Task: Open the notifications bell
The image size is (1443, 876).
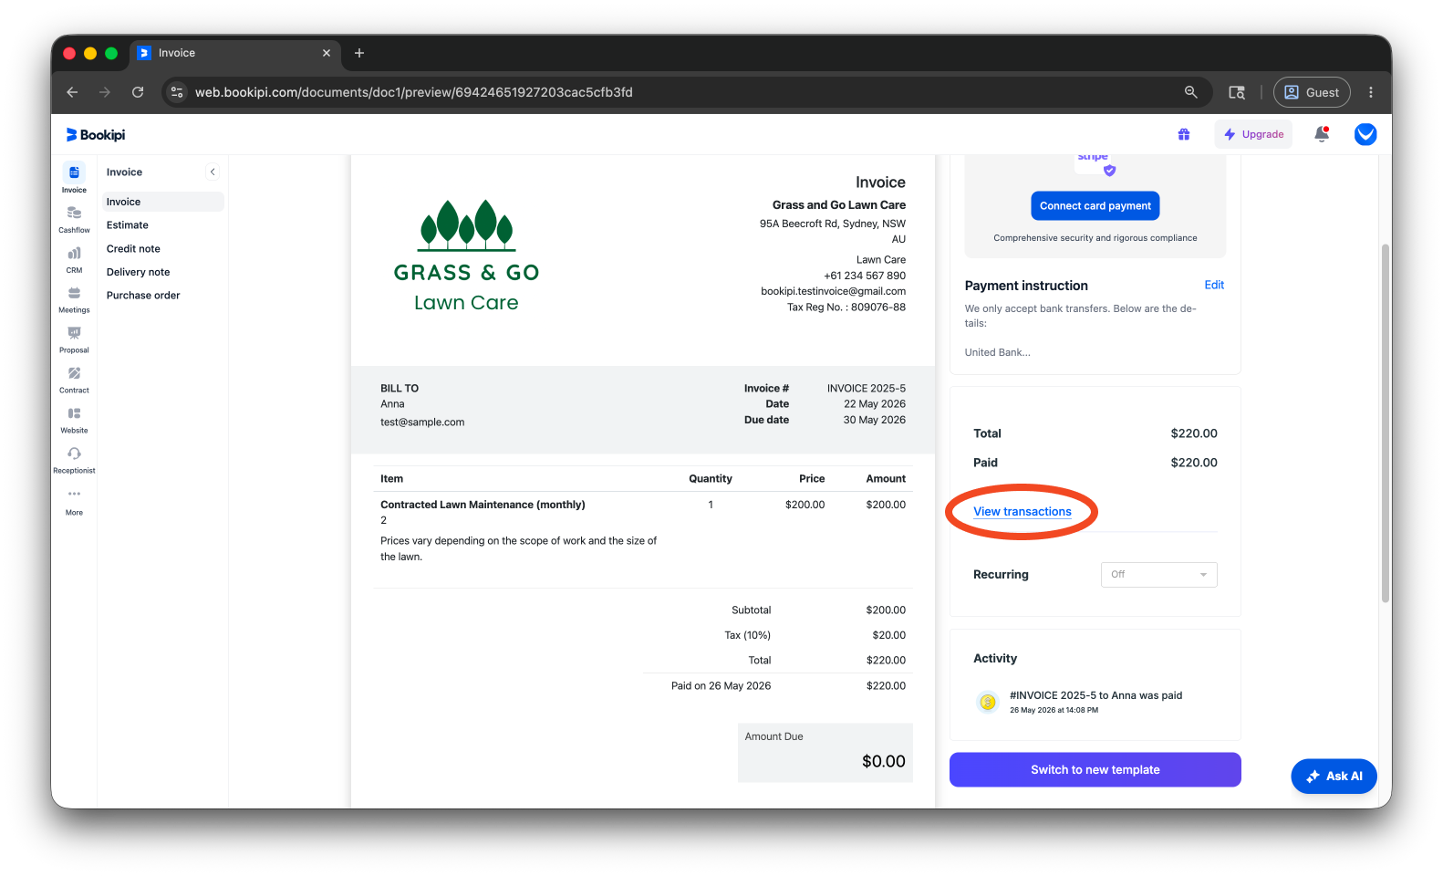Action: coord(1322,134)
